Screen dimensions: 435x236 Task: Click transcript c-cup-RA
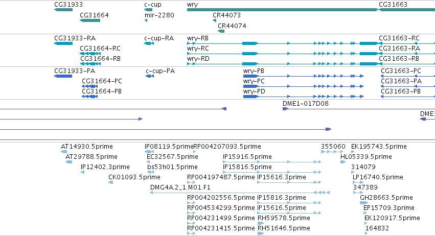tap(159, 38)
